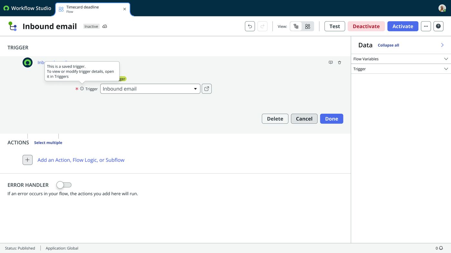Toggle the Error Handler switch

(x=64, y=185)
